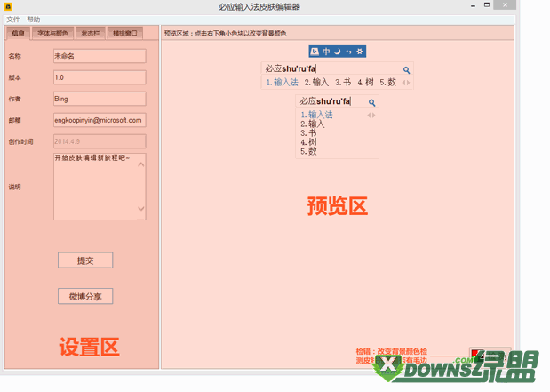Toggle the 中 Chinese mode indicator
The height and width of the screenshot is (392, 550).
point(326,52)
